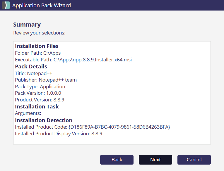Click the Pack Version 1.0.0.0 line
Viewport: 224px width, 171px height.
38,93
